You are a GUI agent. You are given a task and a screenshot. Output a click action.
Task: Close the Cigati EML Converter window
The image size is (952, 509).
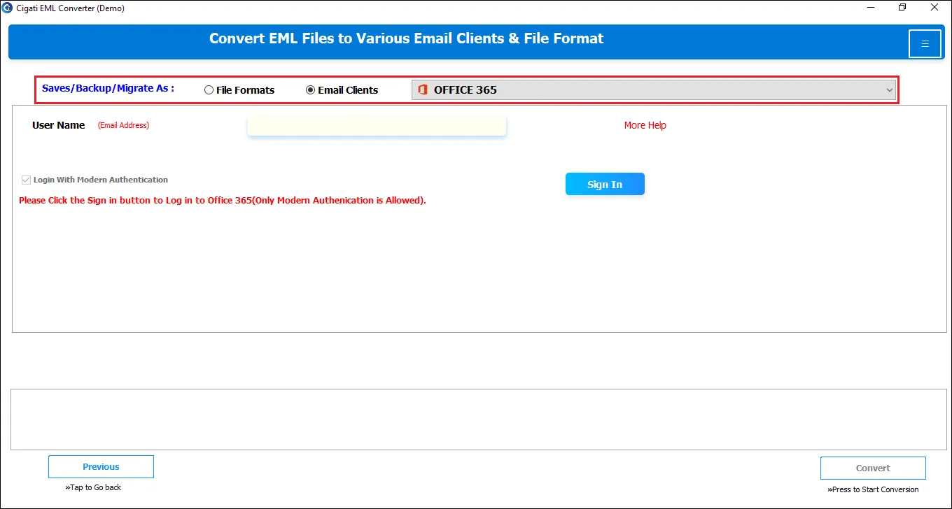pyautogui.click(x=934, y=8)
